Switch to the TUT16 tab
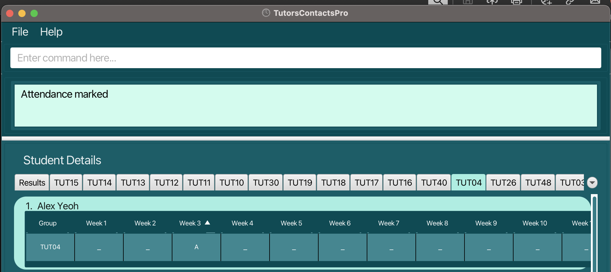Image resolution: width=611 pixels, height=272 pixels. pyautogui.click(x=400, y=183)
